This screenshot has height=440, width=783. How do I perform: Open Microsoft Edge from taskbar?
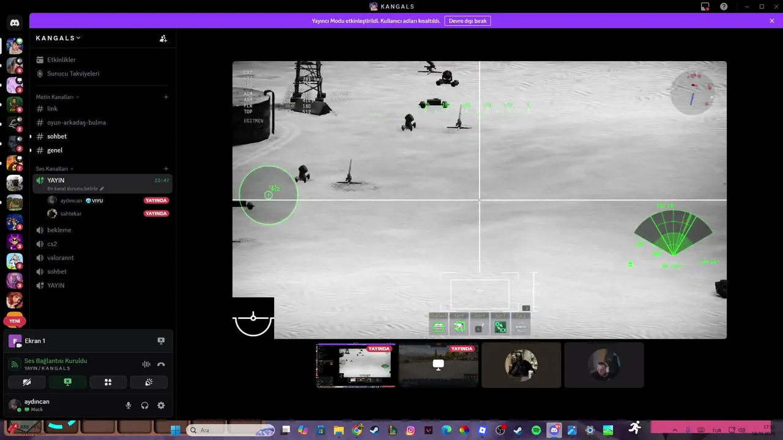click(447, 430)
